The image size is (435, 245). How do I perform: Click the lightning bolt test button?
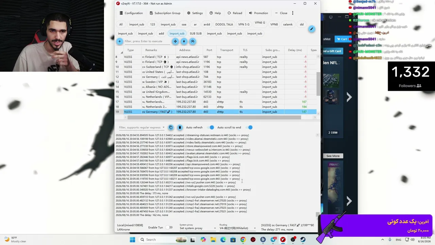[184, 41]
